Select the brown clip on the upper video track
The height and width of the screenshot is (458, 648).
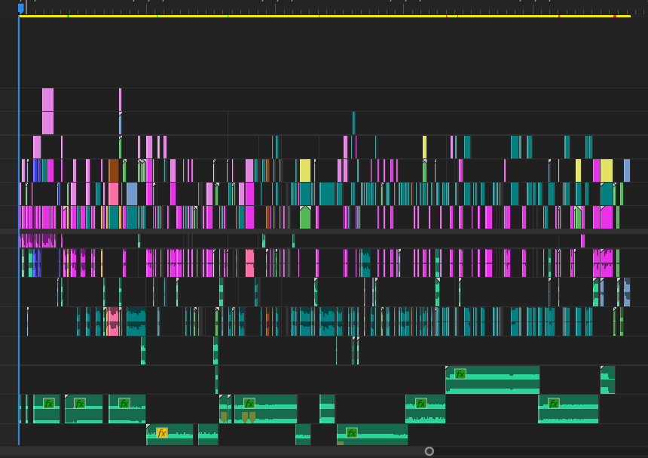115,169
